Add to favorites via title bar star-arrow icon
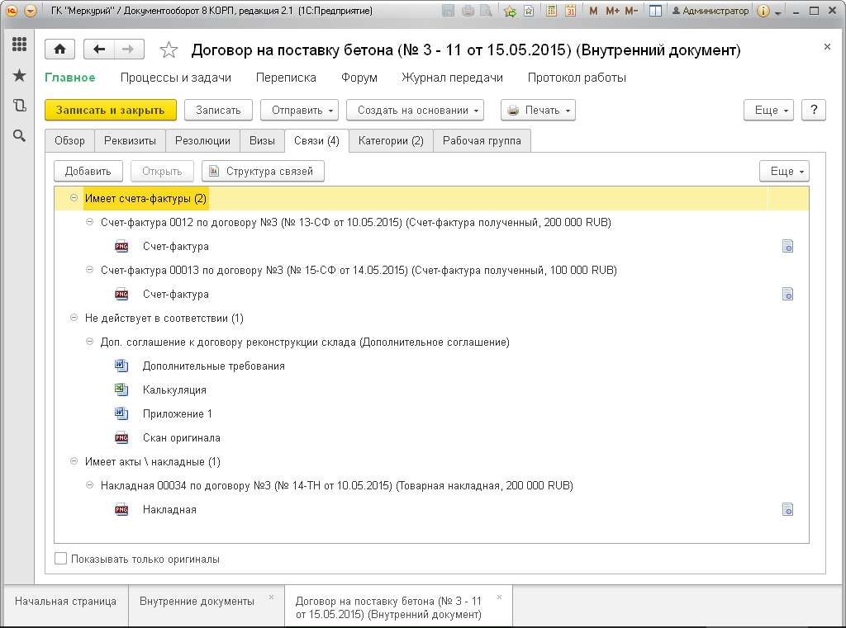This screenshot has height=628, width=846. 509,11
